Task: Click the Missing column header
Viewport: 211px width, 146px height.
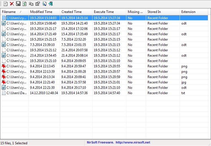Action: (x=135, y=12)
